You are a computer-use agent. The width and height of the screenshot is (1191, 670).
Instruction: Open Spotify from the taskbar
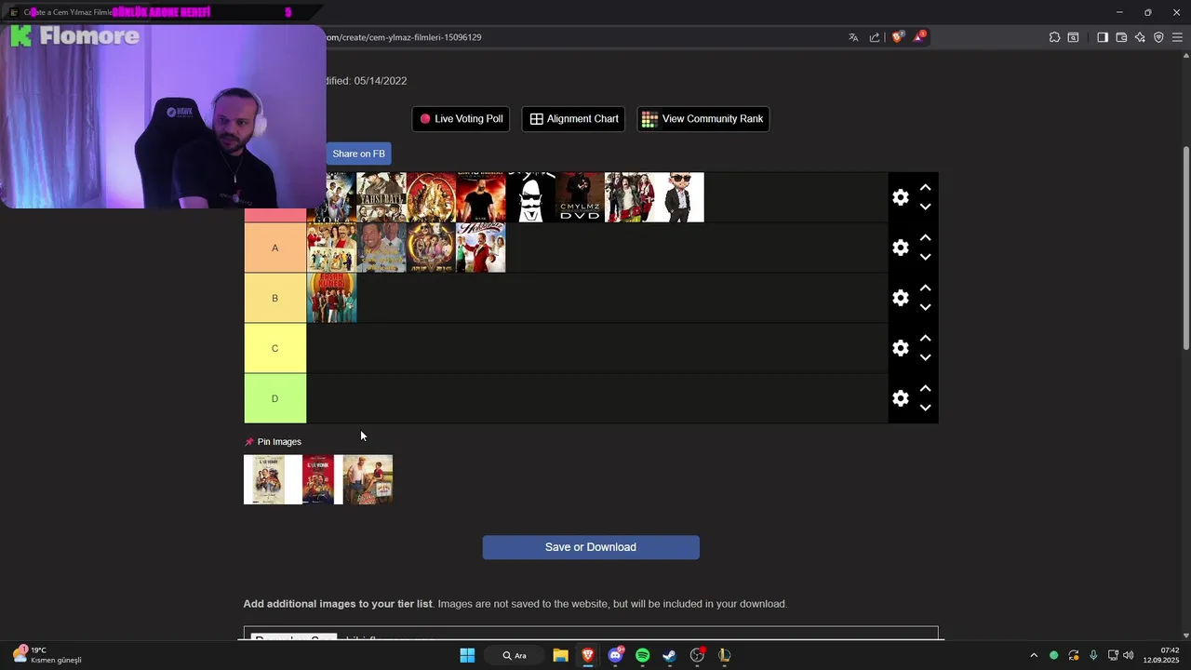coord(642,655)
